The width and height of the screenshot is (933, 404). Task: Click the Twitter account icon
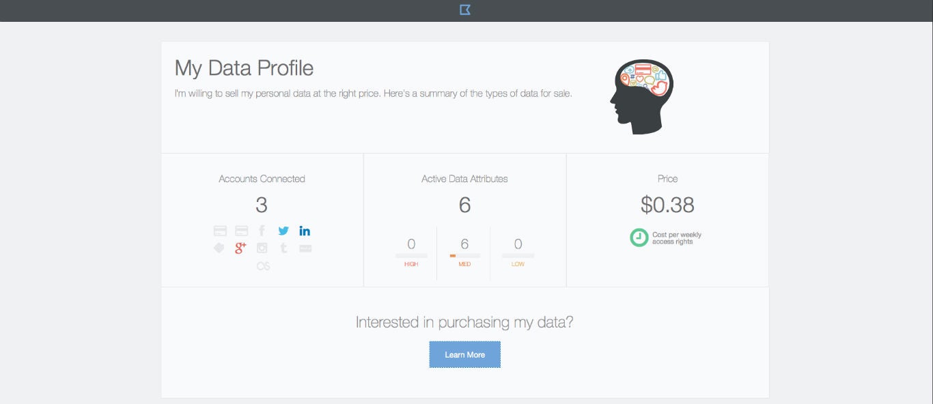click(283, 231)
